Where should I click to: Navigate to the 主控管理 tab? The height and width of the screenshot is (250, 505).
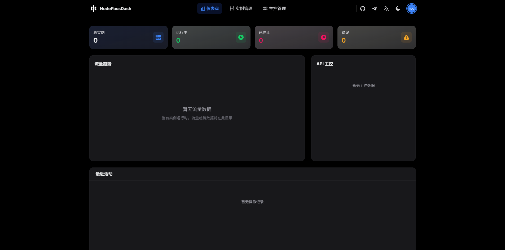point(274,8)
